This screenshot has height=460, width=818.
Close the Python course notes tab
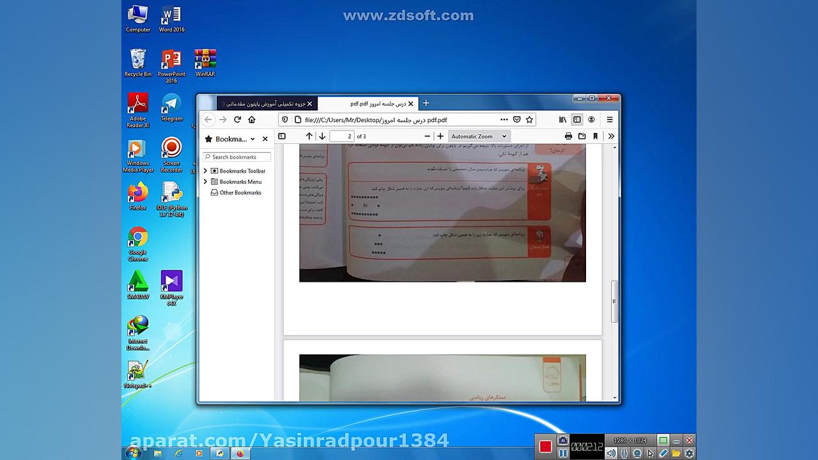click(x=310, y=103)
